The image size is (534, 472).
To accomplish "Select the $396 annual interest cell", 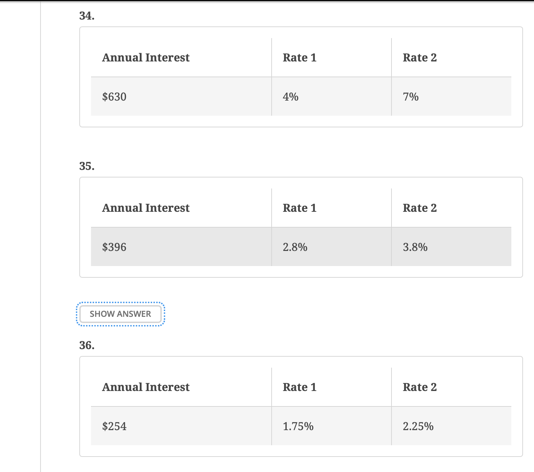I will (181, 247).
